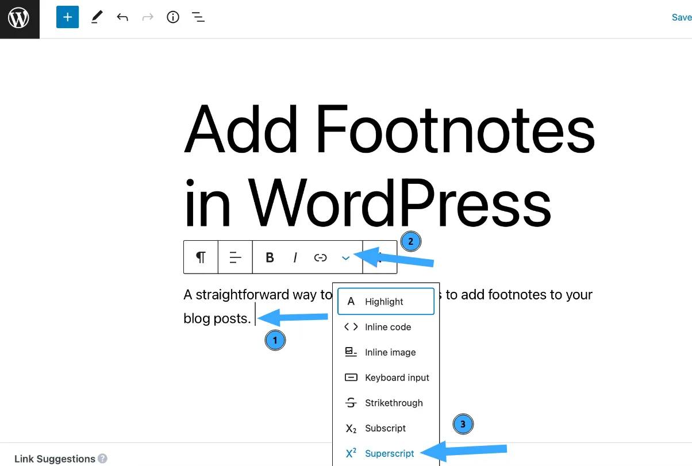Click the Inline code brackets icon

(351, 327)
